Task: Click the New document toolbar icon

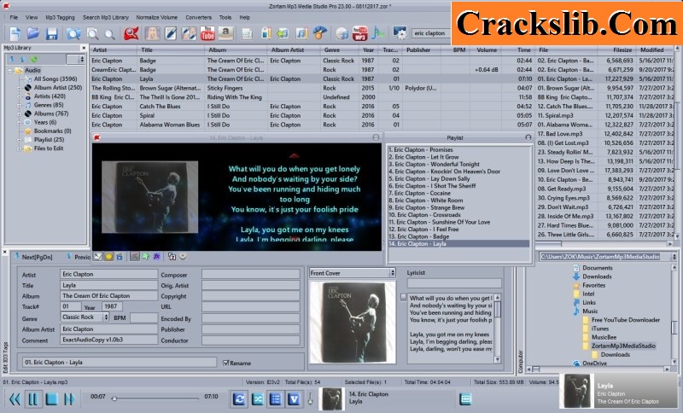Action: click(15, 33)
